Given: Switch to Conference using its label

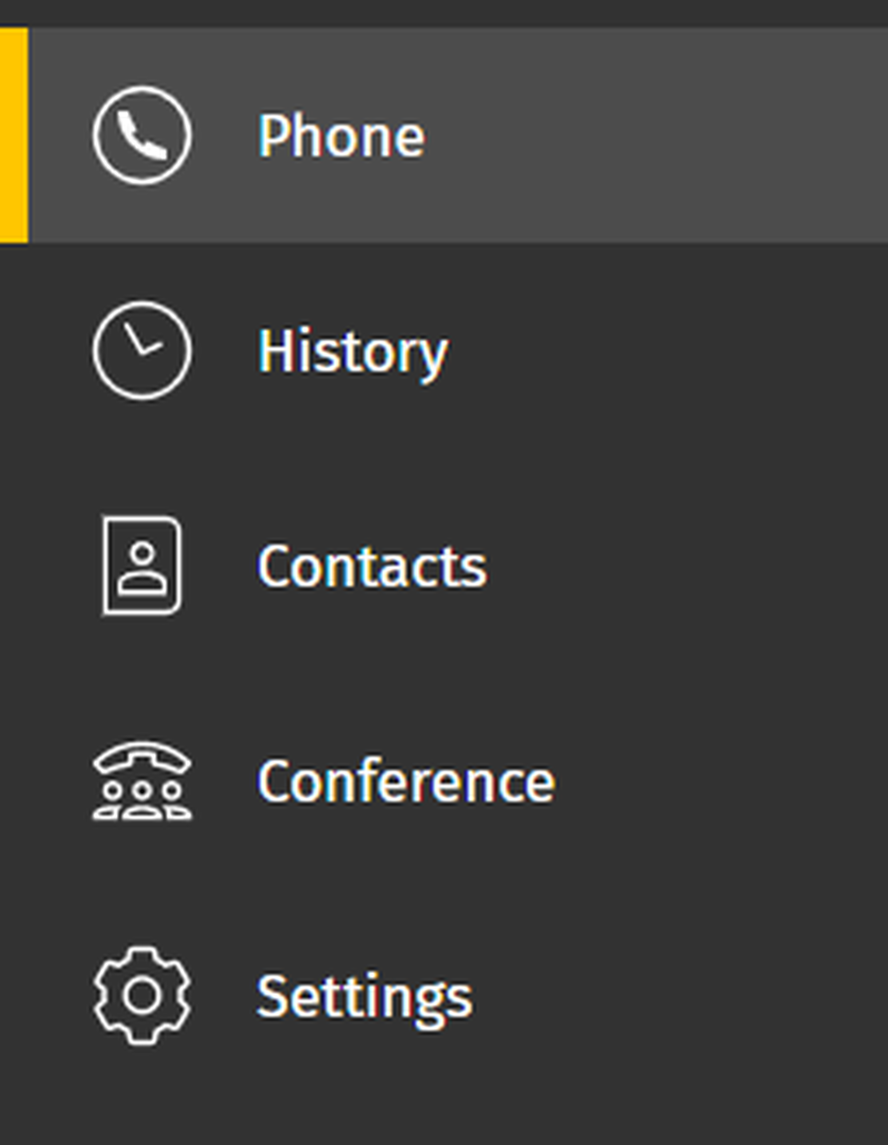Looking at the screenshot, I should point(406,782).
